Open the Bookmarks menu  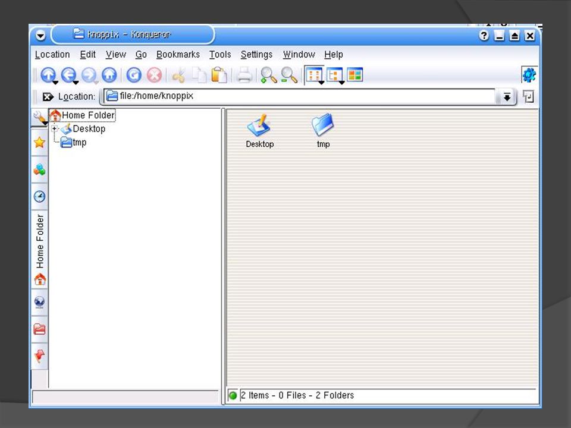[178, 55]
